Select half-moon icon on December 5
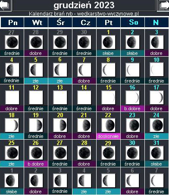 pos(36,70)
